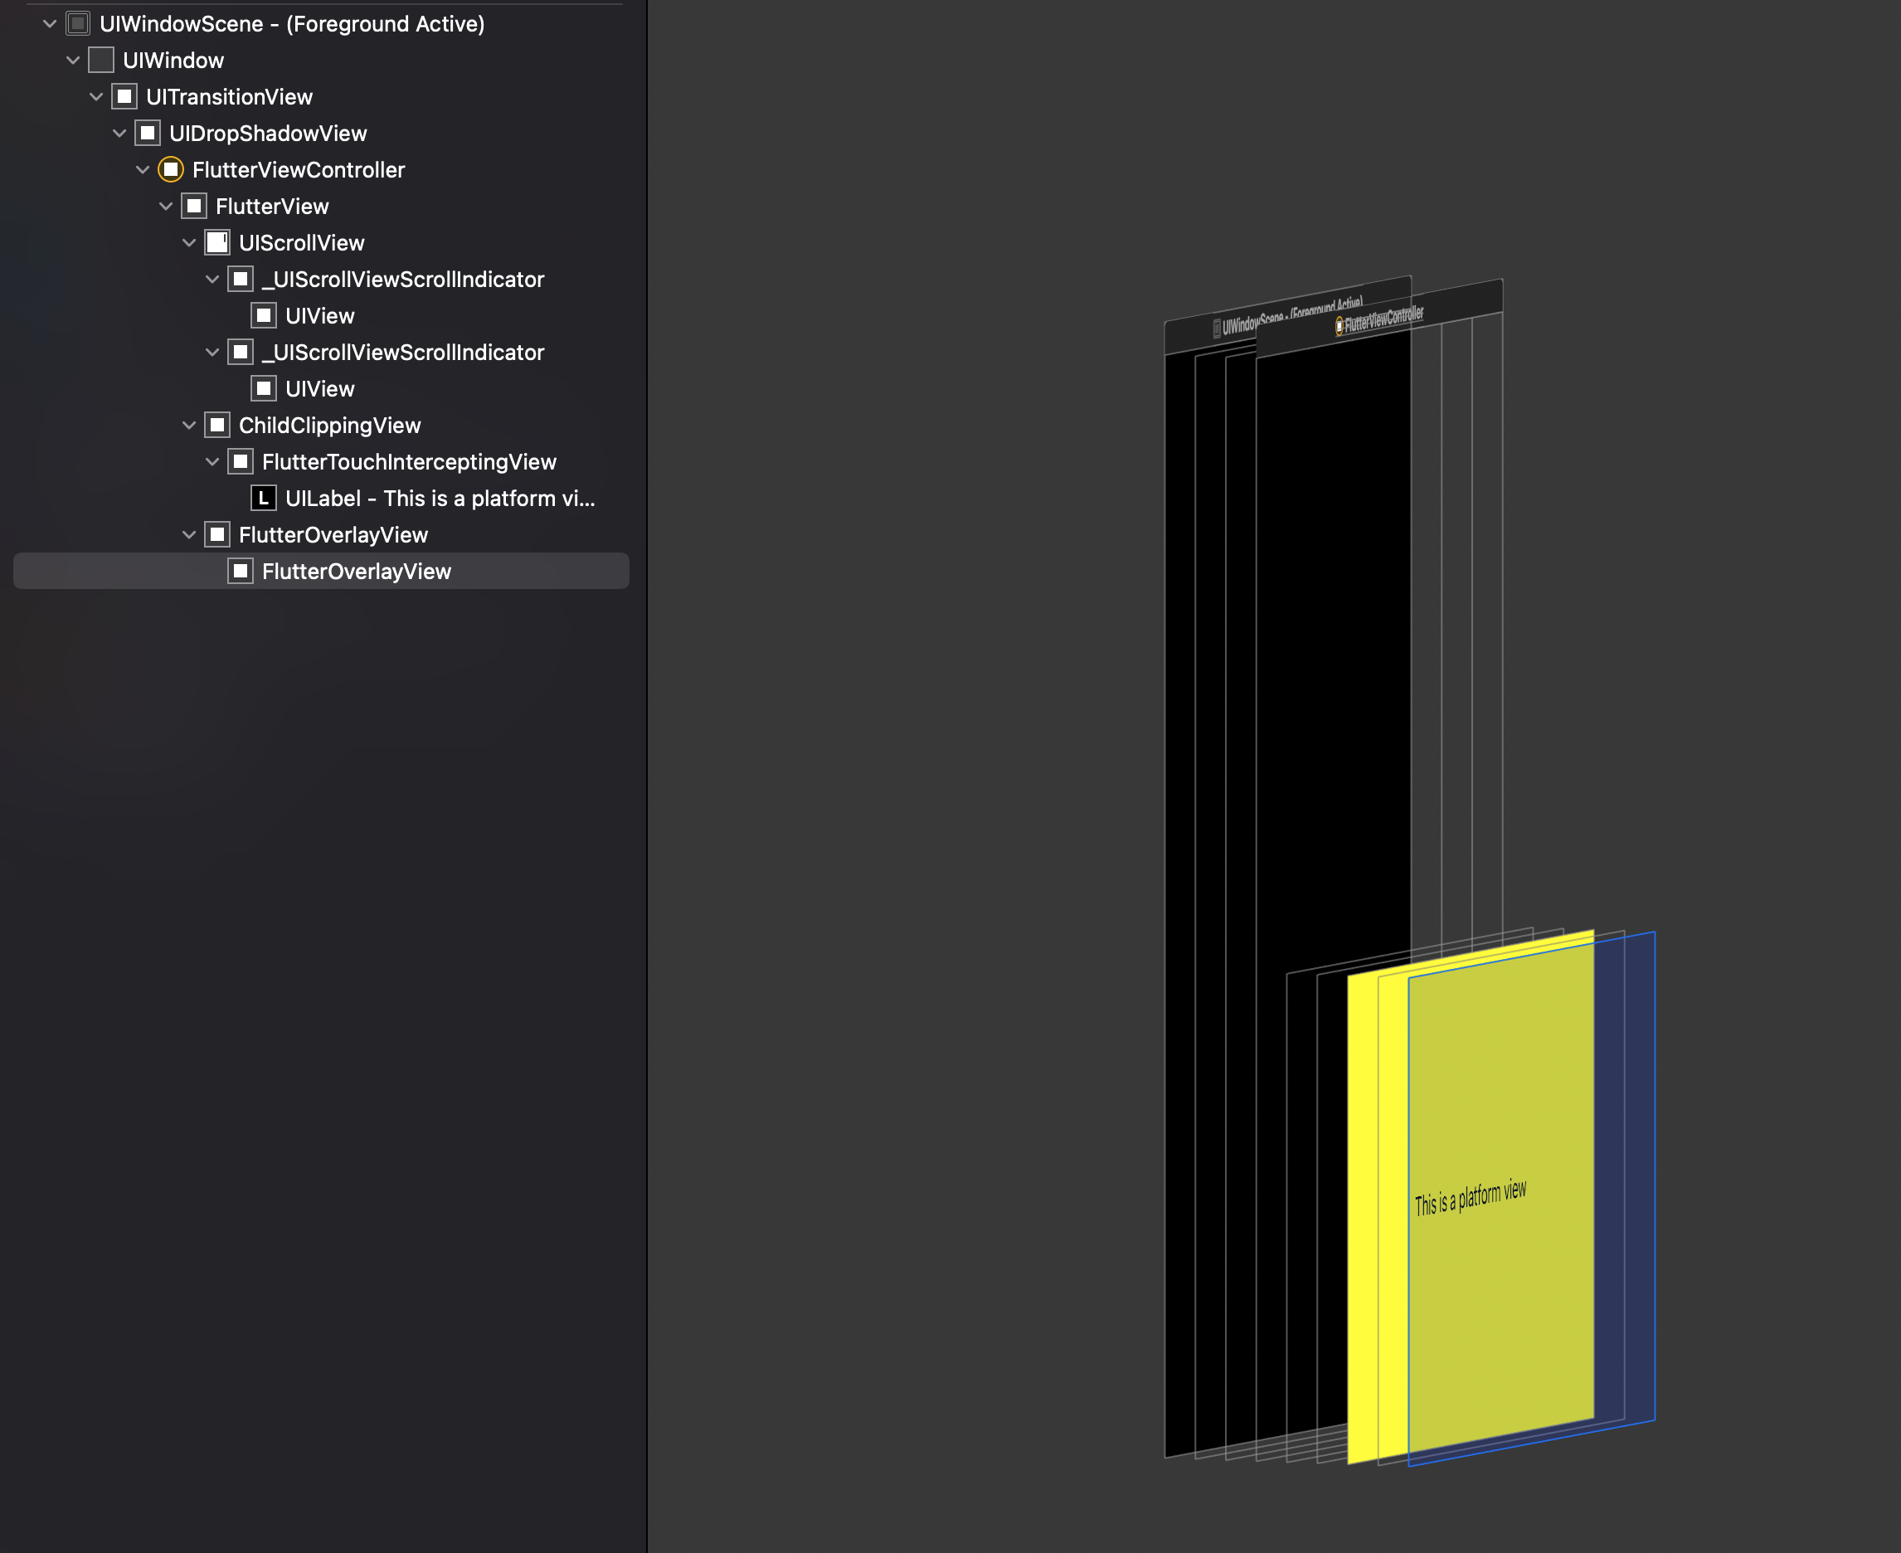Image resolution: width=1901 pixels, height=1553 pixels.
Task: Collapse the UITransitionView node
Action: (x=95, y=96)
